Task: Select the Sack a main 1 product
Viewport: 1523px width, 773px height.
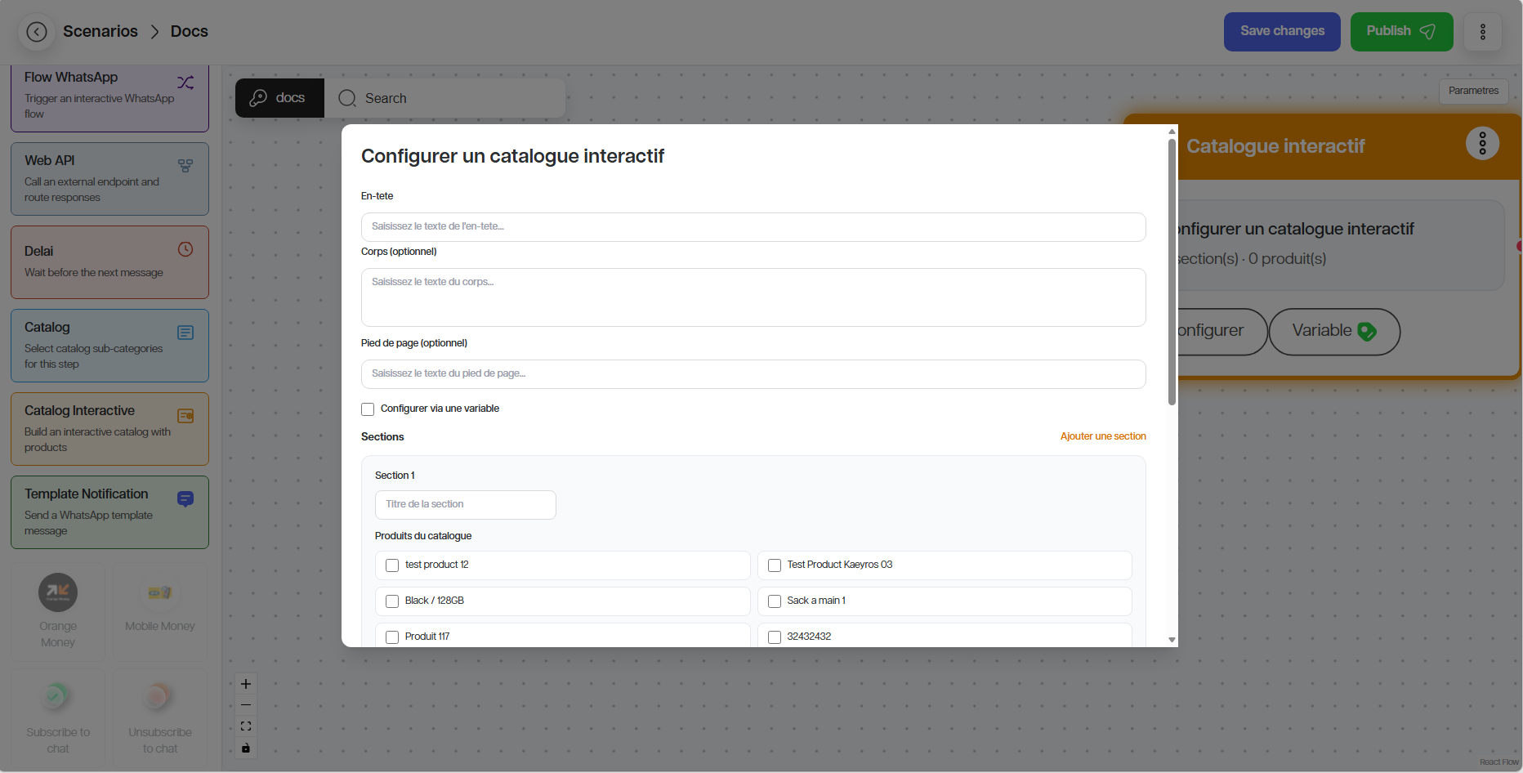Action: pos(775,601)
